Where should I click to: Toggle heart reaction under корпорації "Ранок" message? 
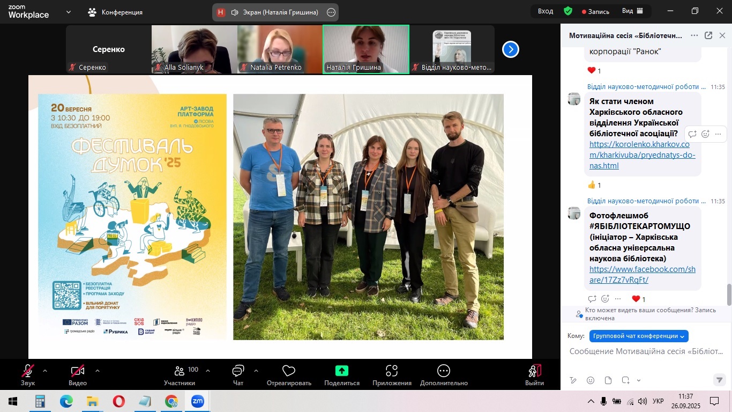point(594,70)
